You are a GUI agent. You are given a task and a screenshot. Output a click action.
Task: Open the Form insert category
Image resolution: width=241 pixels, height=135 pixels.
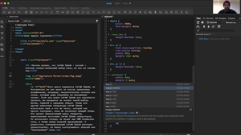pyautogui.click(x=13, y=8)
